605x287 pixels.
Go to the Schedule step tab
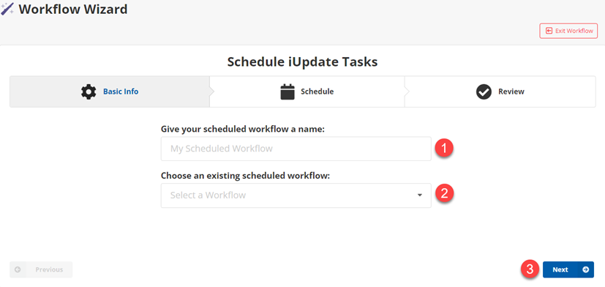307,92
